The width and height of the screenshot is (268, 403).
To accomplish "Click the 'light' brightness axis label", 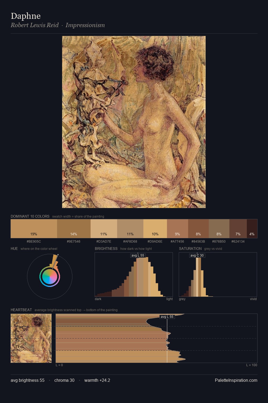I will click(170, 299).
